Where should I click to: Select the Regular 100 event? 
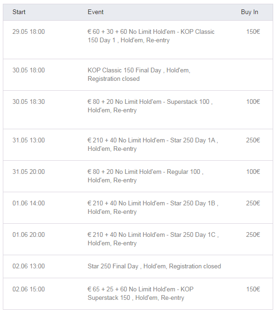(145, 176)
